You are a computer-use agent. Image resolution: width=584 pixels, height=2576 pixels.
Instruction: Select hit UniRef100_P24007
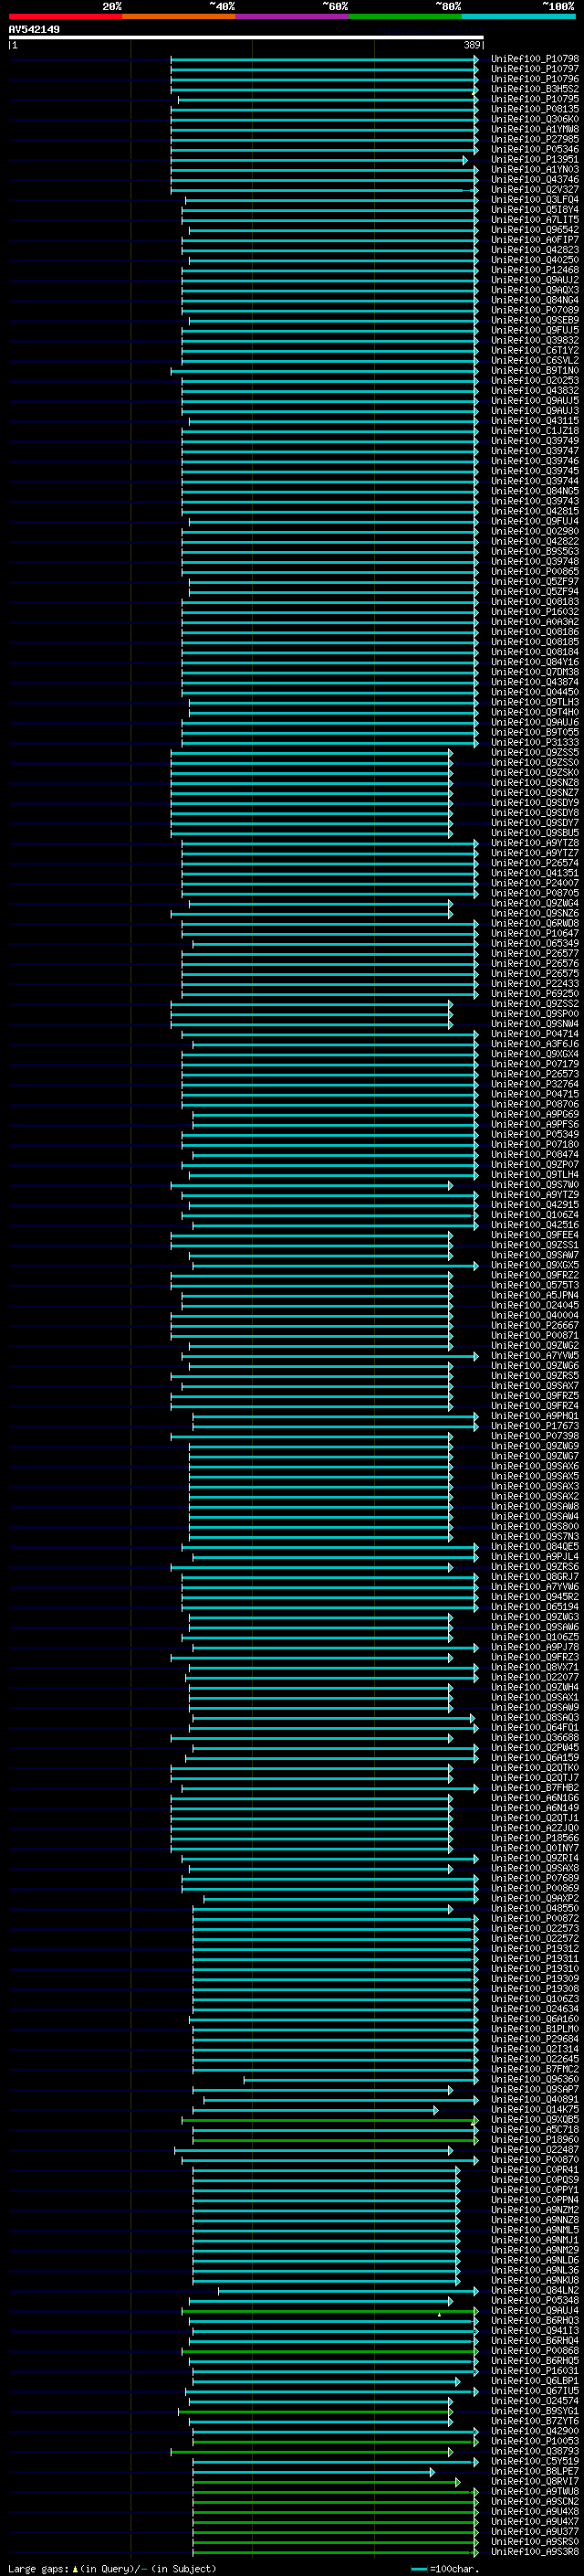point(534,883)
